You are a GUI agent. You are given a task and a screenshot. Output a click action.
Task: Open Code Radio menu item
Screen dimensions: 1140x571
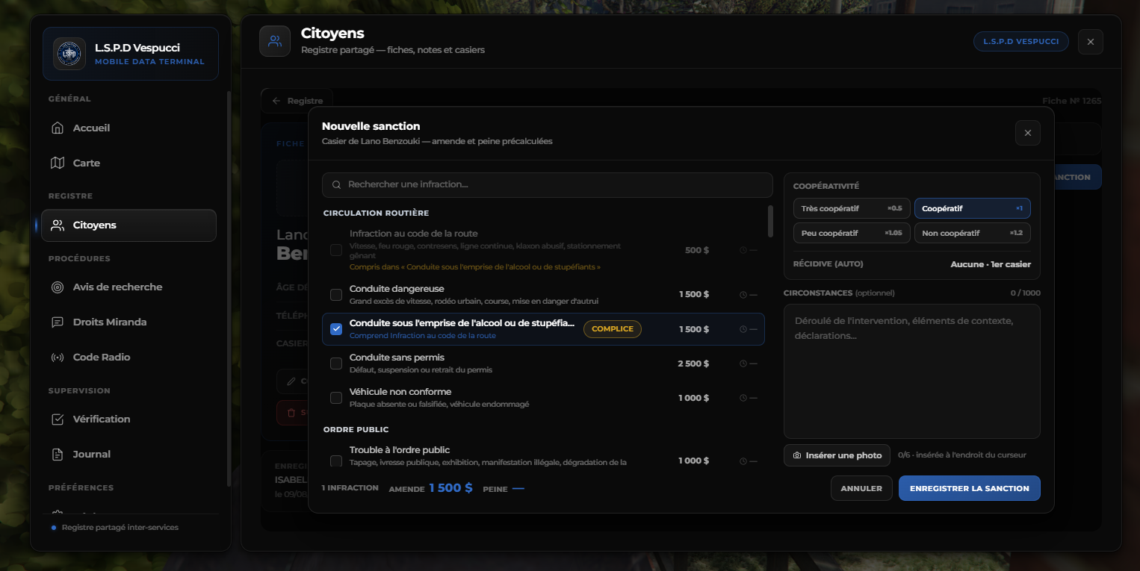click(128, 357)
